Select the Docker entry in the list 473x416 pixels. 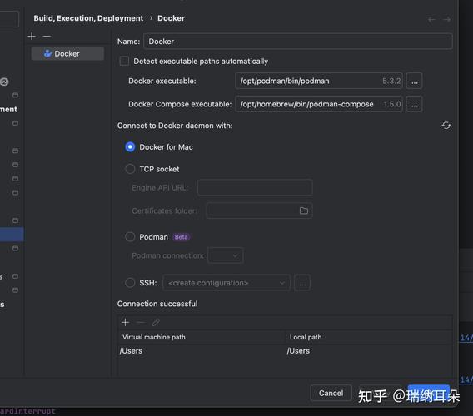pyautogui.click(x=67, y=53)
